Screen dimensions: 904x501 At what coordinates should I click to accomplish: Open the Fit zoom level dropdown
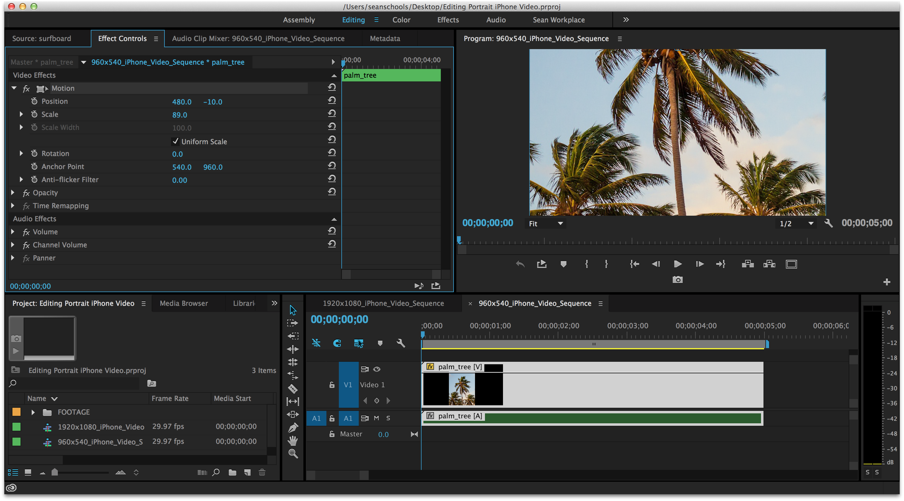(545, 223)
